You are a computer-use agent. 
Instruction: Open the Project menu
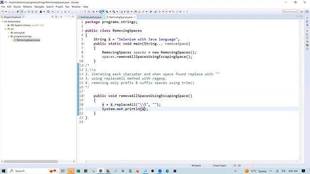[x=59, y=7]
